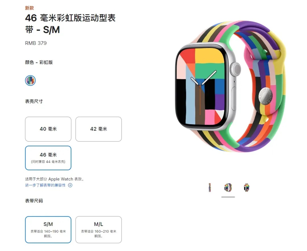Click the Digital Crown on the watch
This screenshot has width=307, height=251.
tap(235, 69)
